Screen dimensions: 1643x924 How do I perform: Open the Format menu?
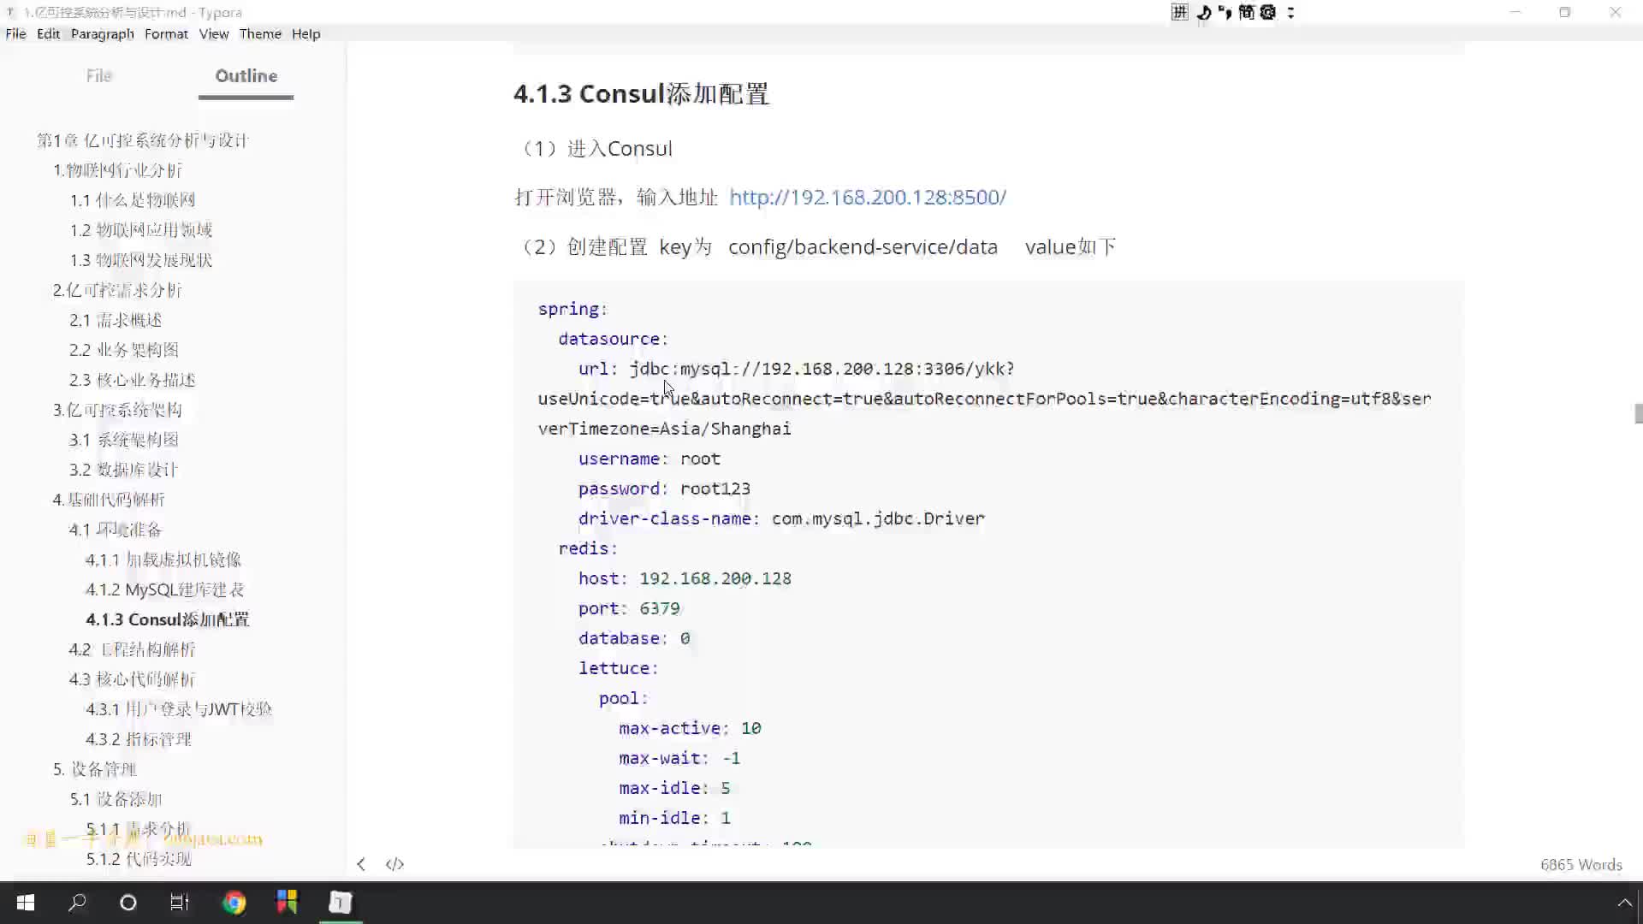click(x=166, y=33)
